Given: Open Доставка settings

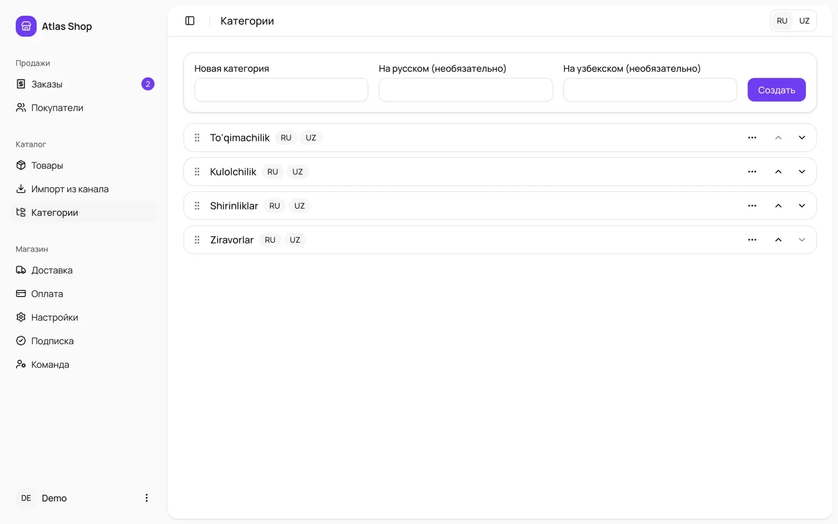Looking at the screenshot, I should tap(84, 270).
